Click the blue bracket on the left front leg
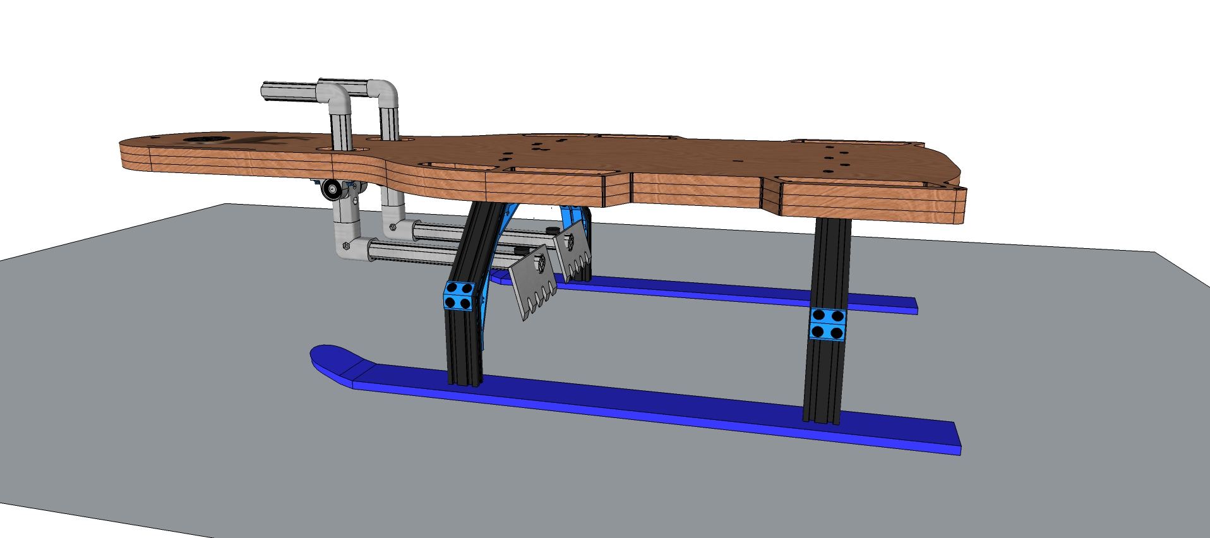This screenshot has height=538, width=1210. (x=459, y=296)
